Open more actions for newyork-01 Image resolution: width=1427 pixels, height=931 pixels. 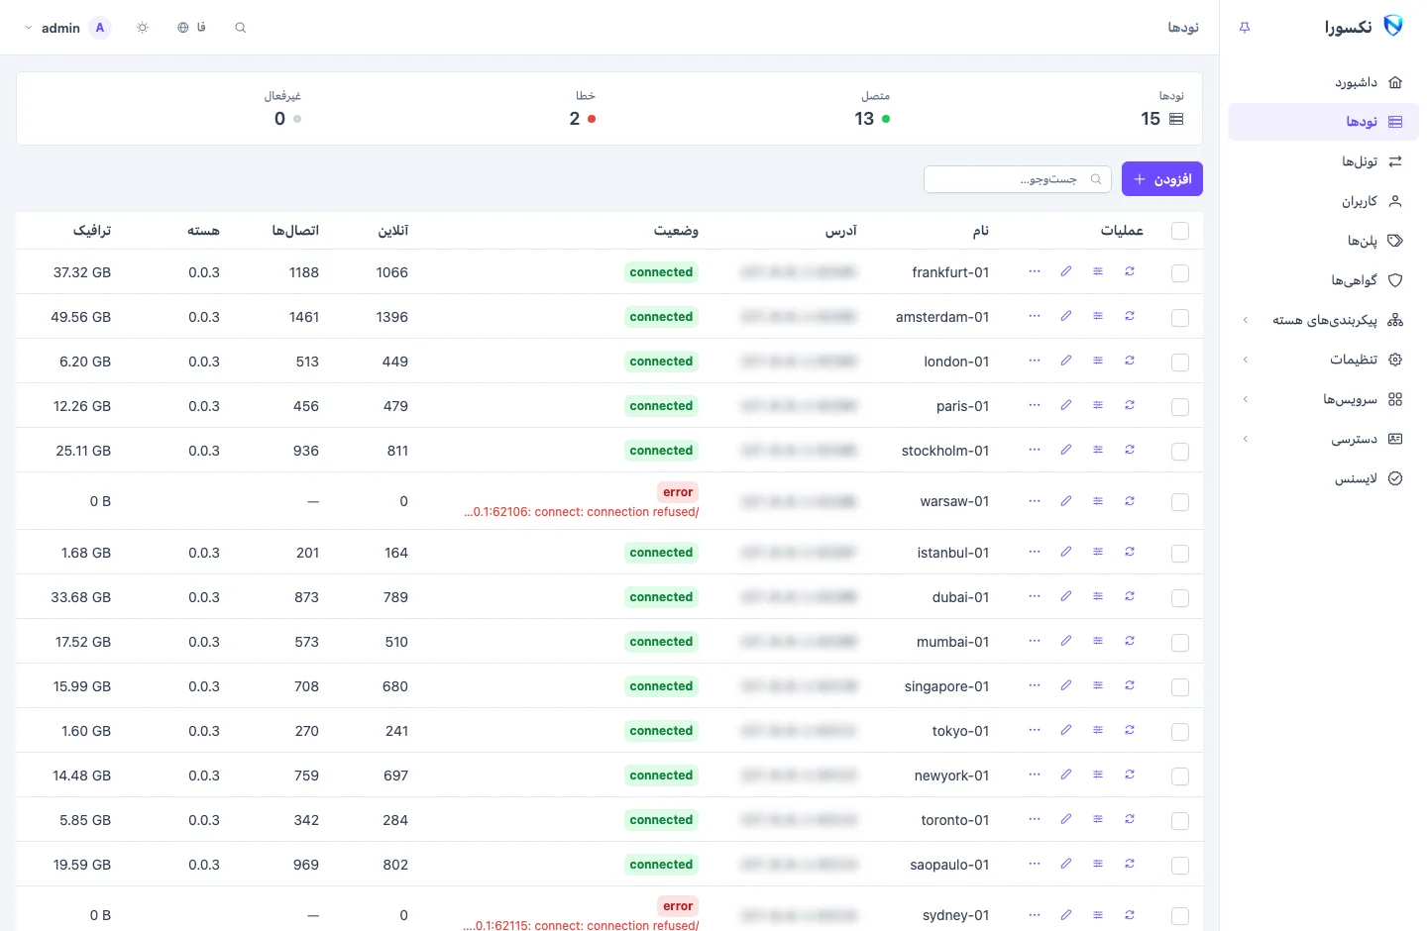(x=1035, y=775)
